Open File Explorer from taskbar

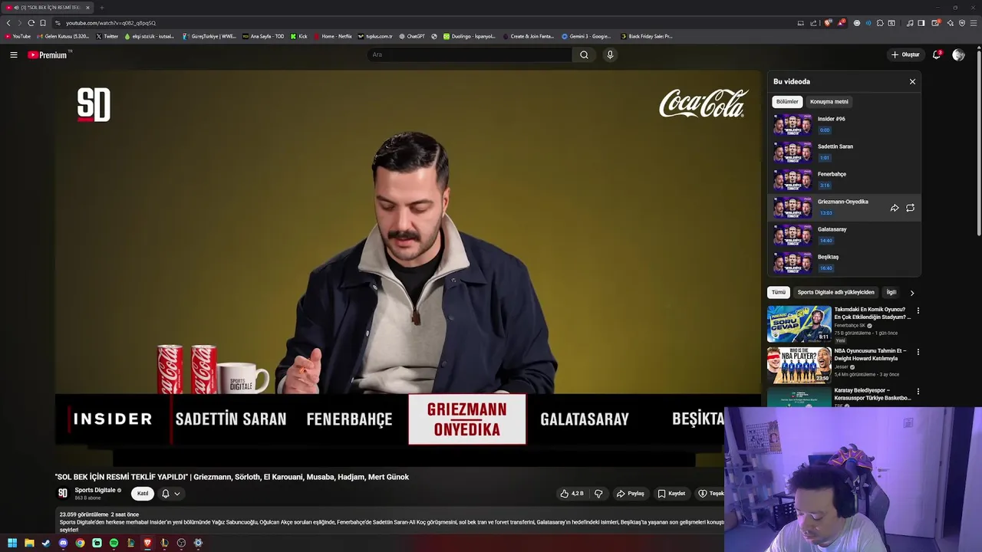click(x=29, y=543)
